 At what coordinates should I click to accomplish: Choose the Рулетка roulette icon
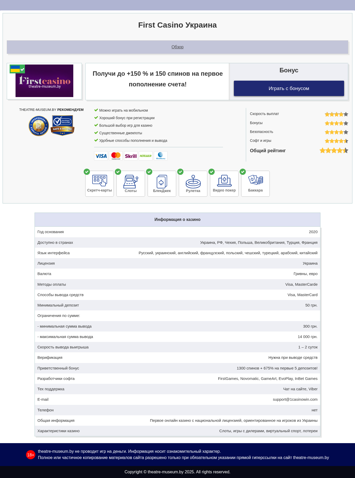(193, 181)
